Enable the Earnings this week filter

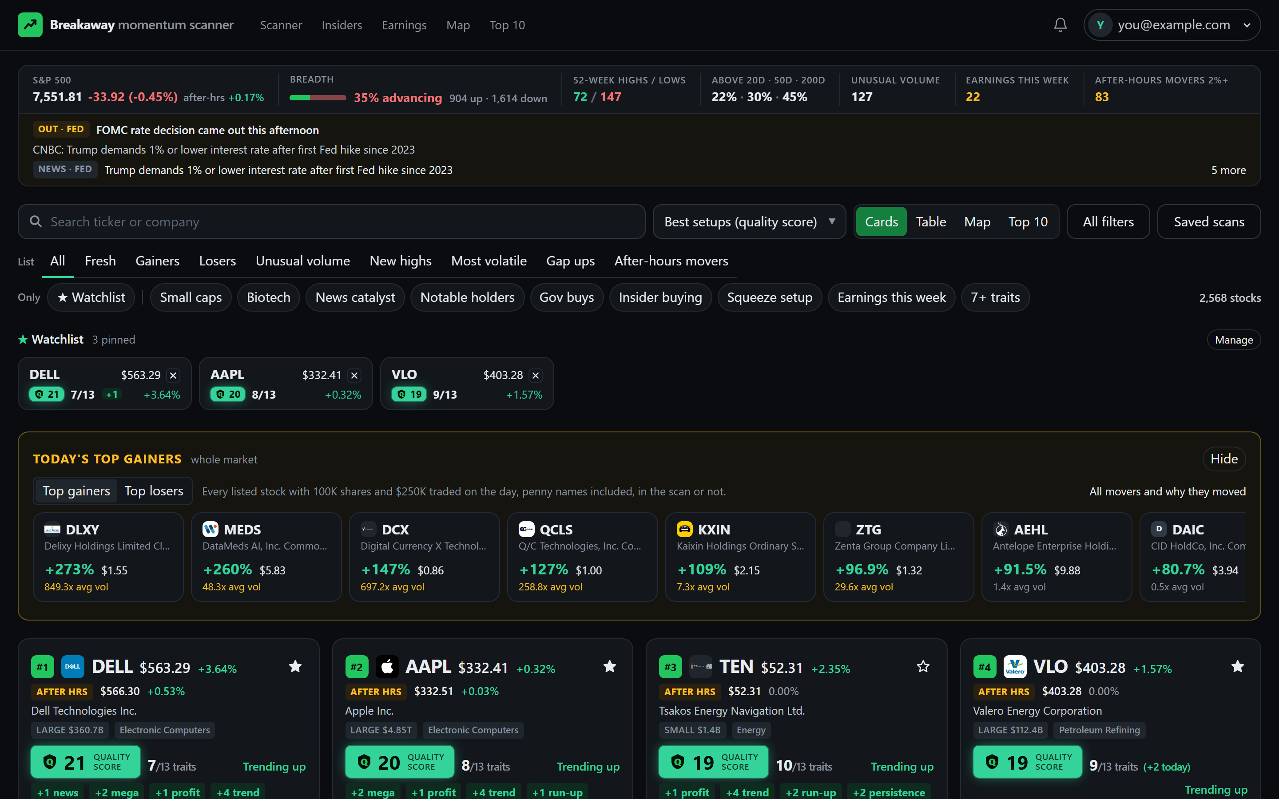(892, 297)
